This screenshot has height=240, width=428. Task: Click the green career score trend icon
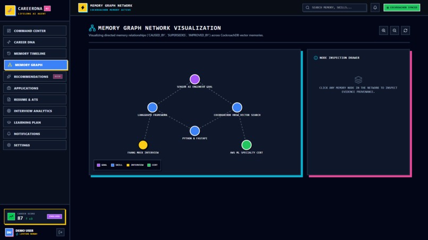click(11, 217)
